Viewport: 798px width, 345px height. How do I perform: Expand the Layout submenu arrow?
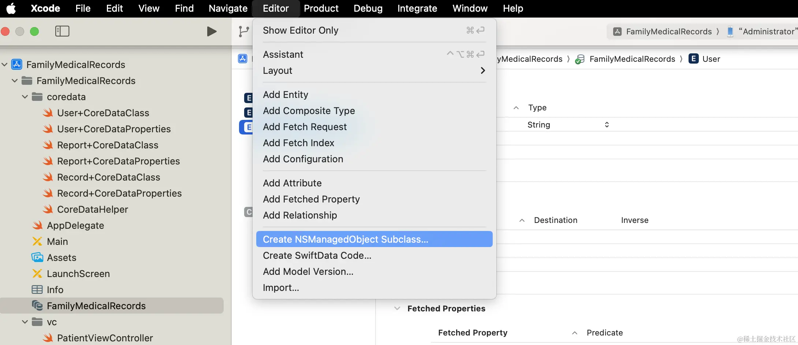pyautogui.click(x=483, y=71)
